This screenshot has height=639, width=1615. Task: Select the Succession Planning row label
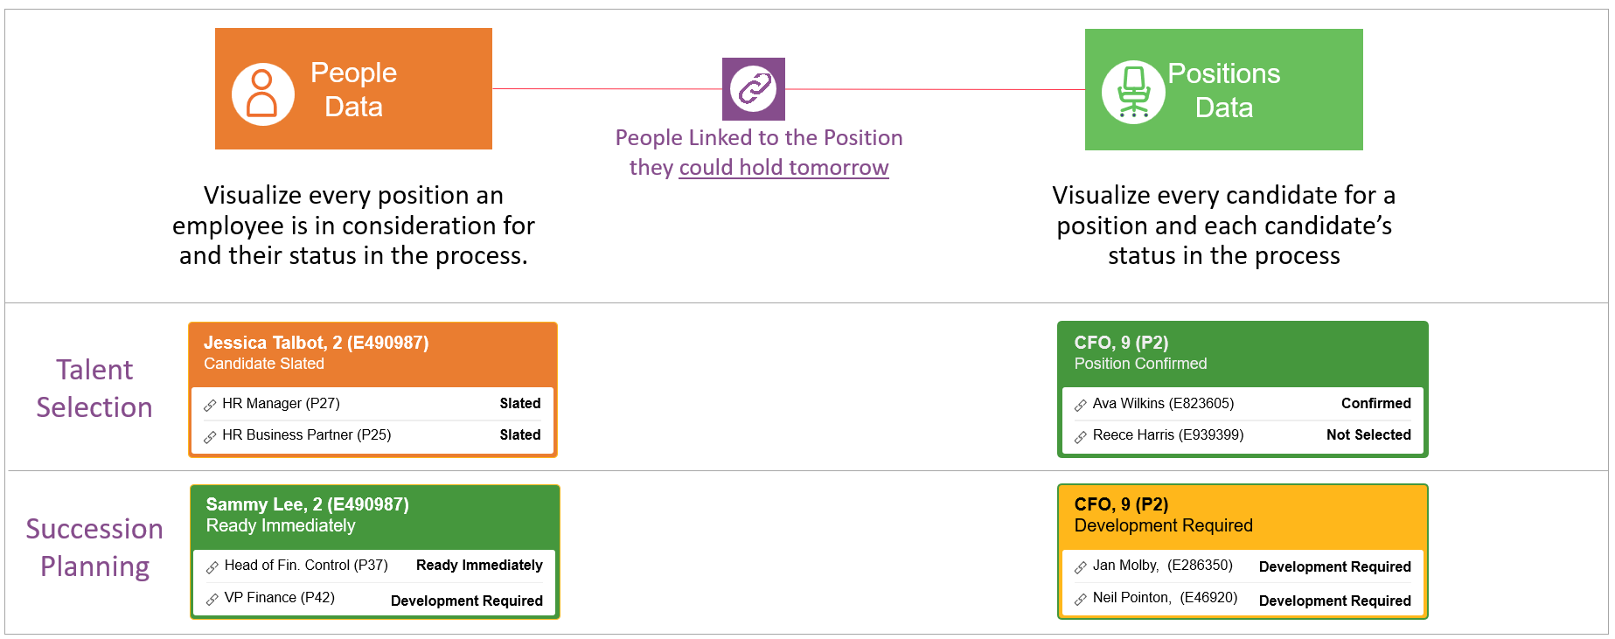pos(94,547)
